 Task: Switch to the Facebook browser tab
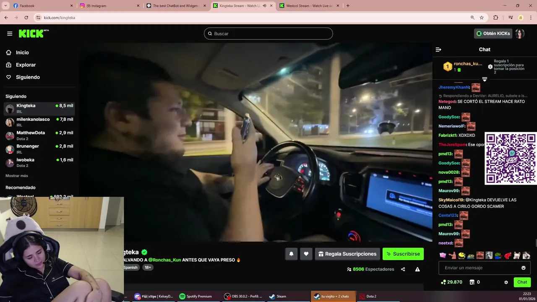[x=42, y=6]
